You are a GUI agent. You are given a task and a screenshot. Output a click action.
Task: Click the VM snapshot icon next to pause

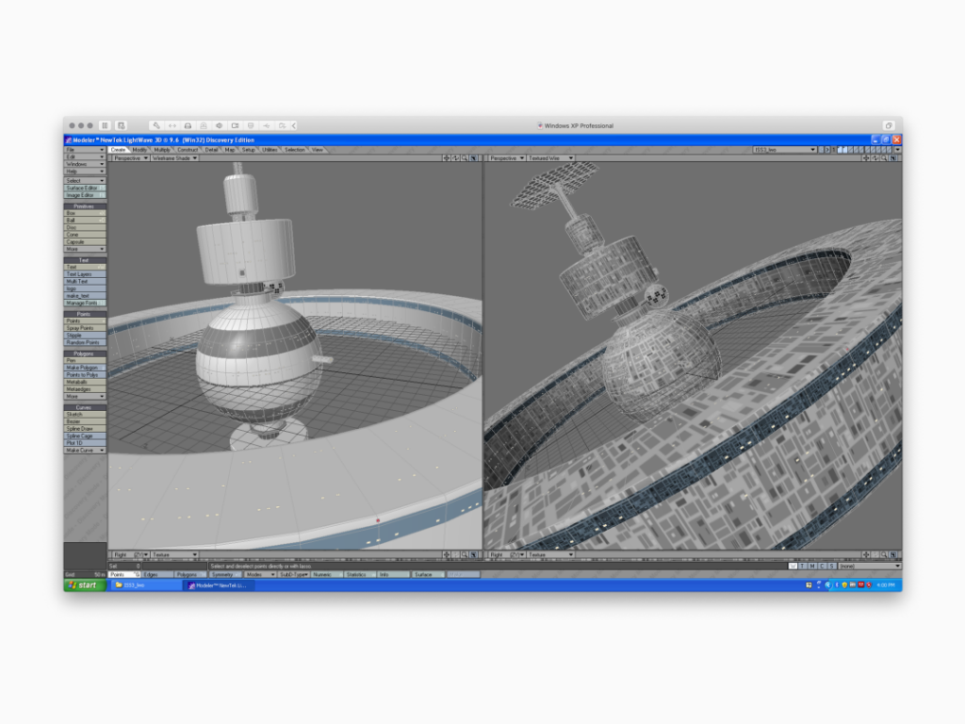coord(122,125)
